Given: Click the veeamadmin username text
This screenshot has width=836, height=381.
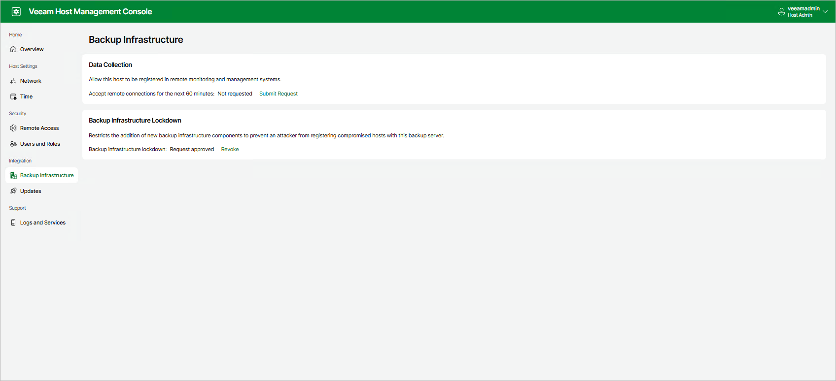Looking at the screenshot, I should [x=803, y=8].
